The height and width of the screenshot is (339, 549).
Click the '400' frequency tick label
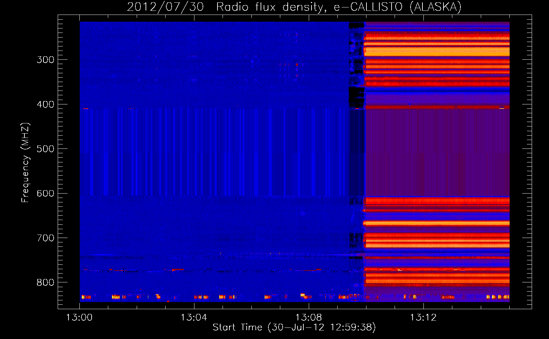tap(45, 104)
